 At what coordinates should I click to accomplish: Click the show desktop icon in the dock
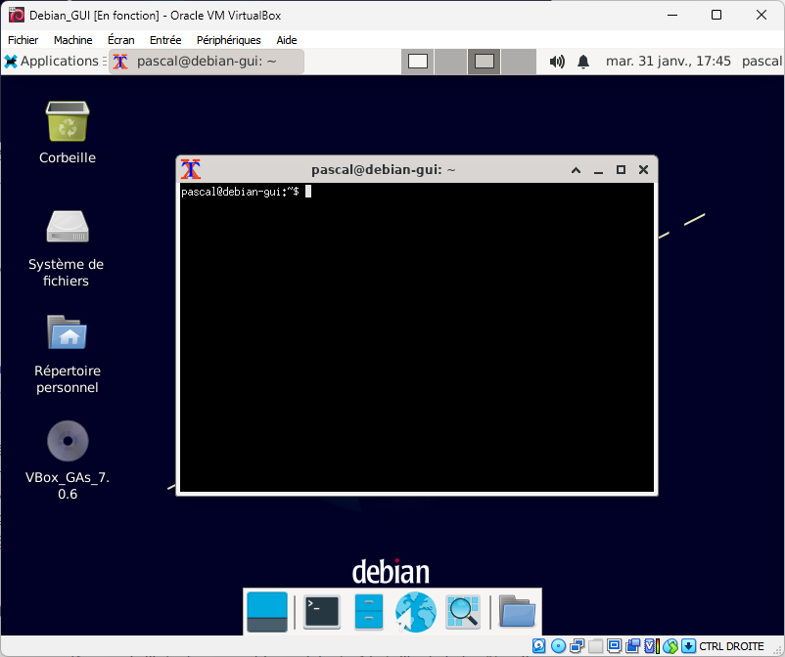pyautogui.click(x=267, y=612)
